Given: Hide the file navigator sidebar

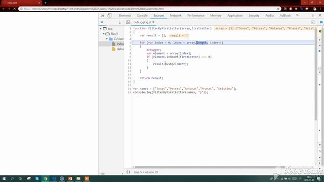Looking at the screenshot, I should click(128, 22).
